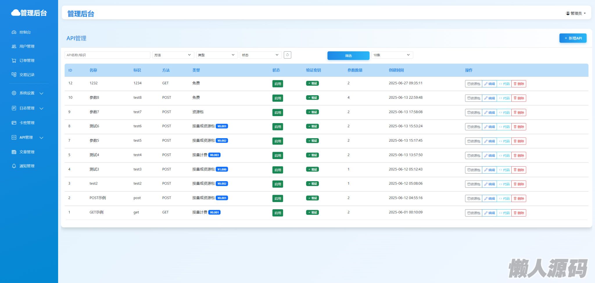Open 订单管理 from the sidebar
This screenshot has height=283, width=595.
(x=27, y=61)
